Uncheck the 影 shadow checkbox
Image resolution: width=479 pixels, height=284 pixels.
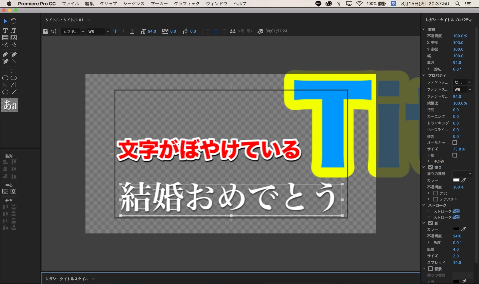tap(430, 223)
